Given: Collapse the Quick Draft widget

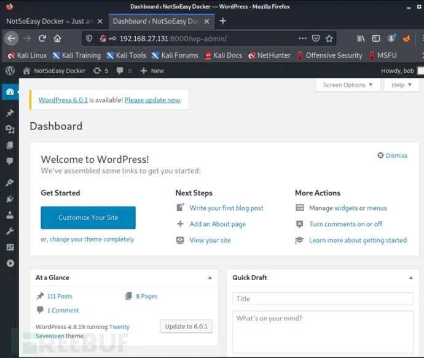Looking at the screenshot, I should (x=410, y=278).
